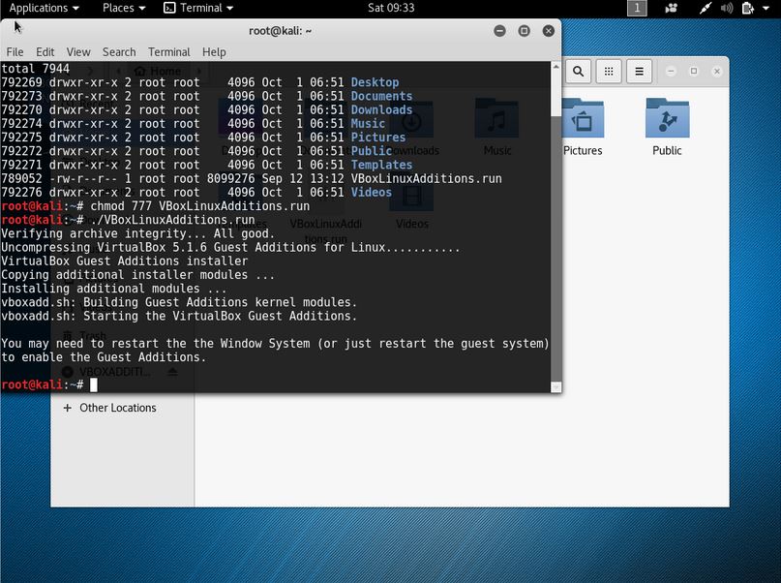The width and height of the screenshot is (781, 583).
Task: Click the terminal cursor at the last prompt
Action: point(94,384)
